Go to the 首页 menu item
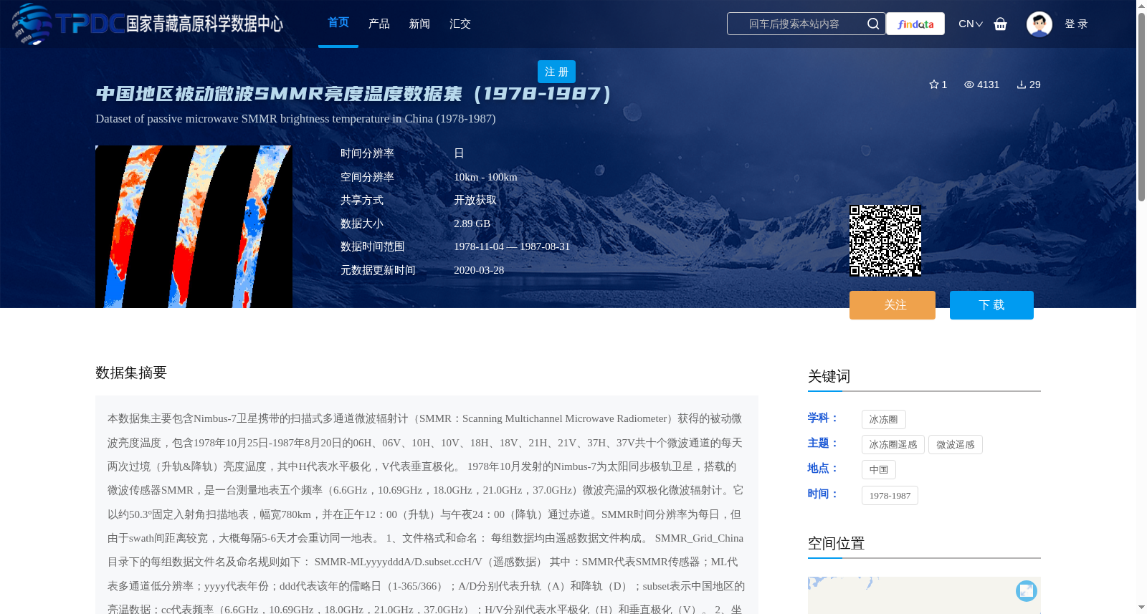 [x=338, y=23]
